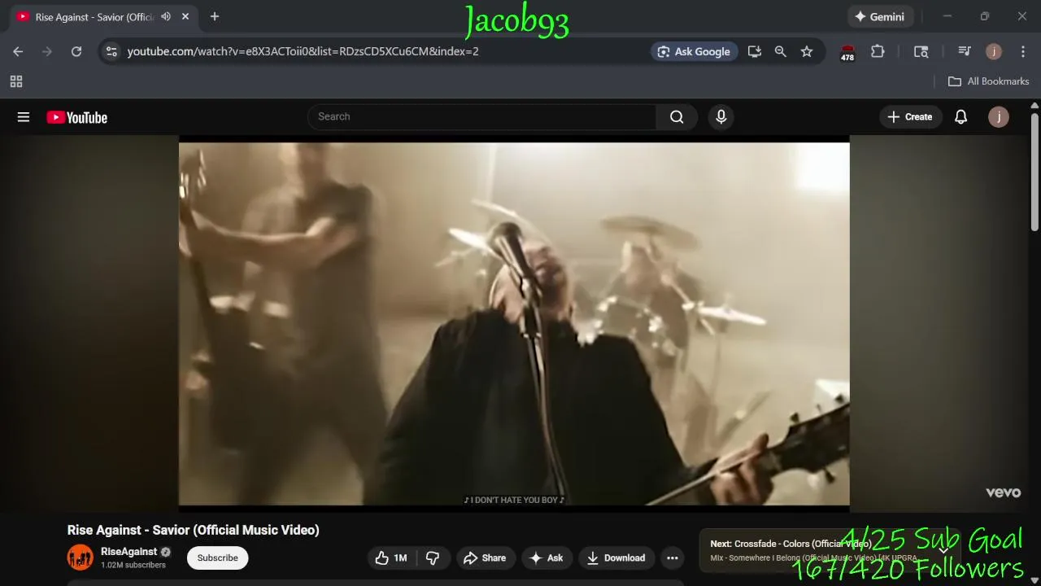Go forward in browser history
This screenshot has width=1041, height=586.
coord(47,51)
